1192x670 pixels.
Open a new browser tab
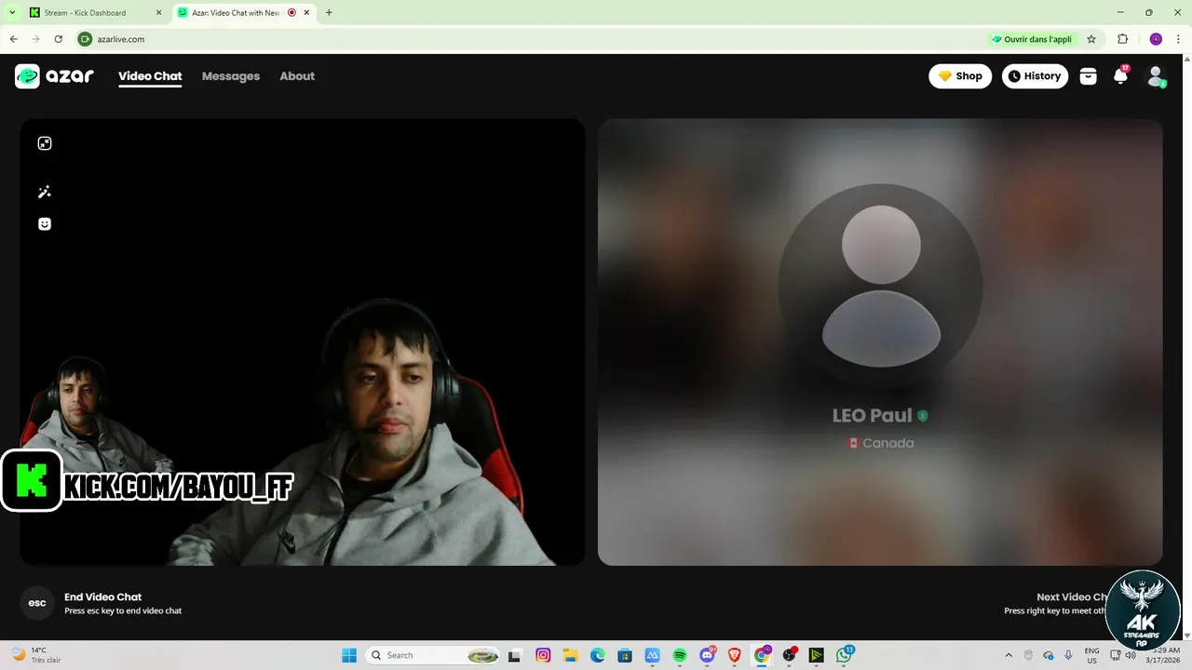[329, 13]
